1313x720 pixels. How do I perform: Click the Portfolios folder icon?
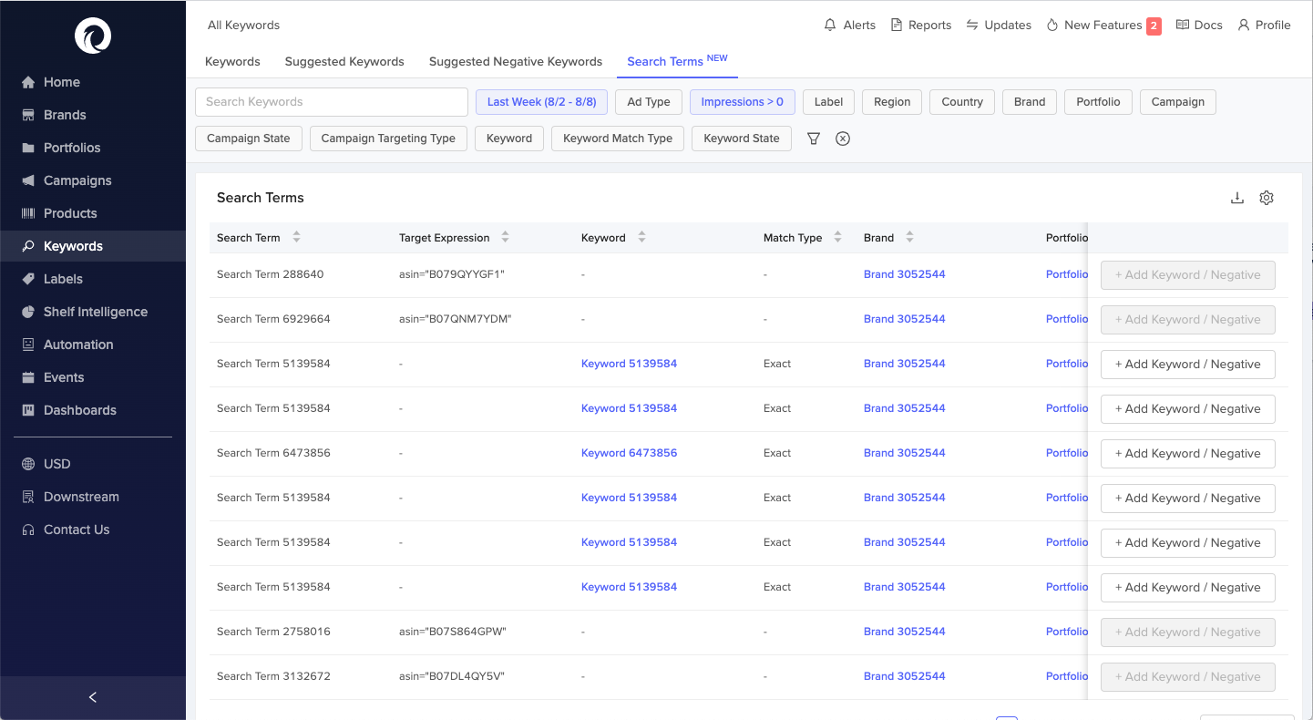(28, 148)
